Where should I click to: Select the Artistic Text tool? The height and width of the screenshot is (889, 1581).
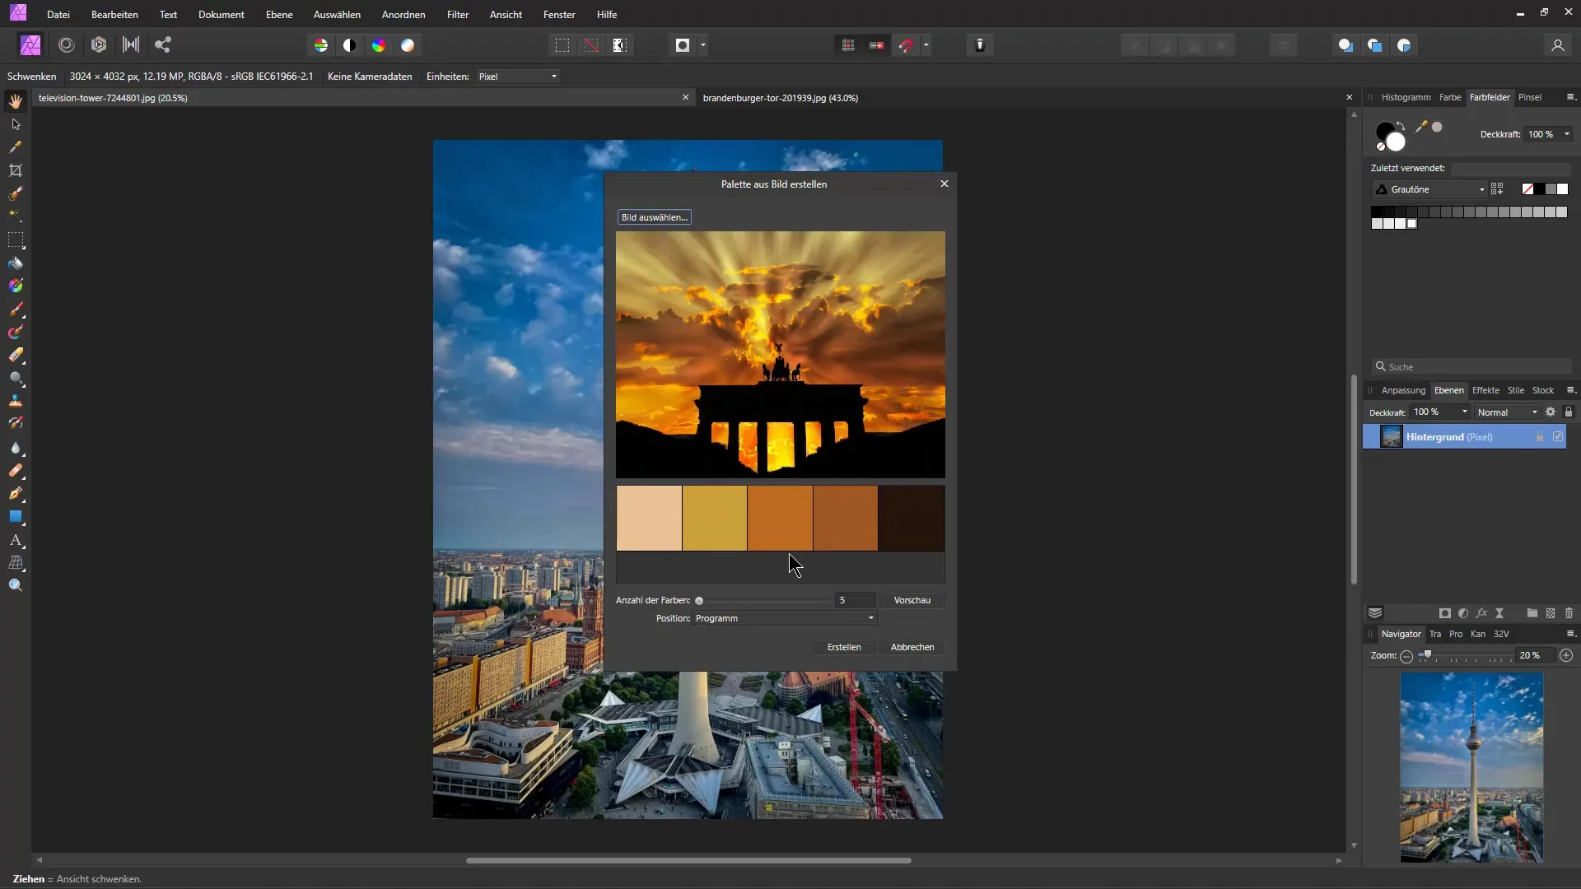[16, 541]
